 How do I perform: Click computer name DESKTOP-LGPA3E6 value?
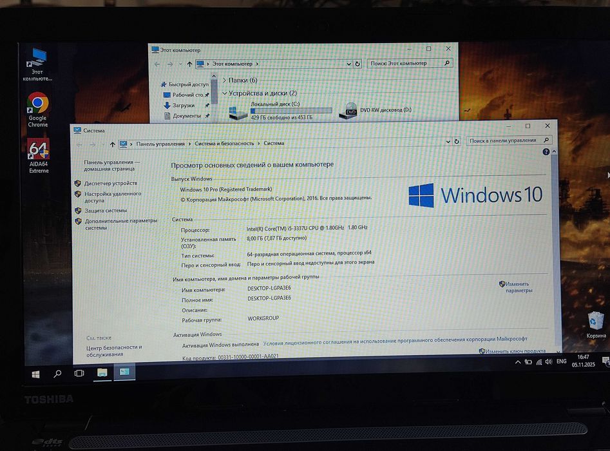269,289
